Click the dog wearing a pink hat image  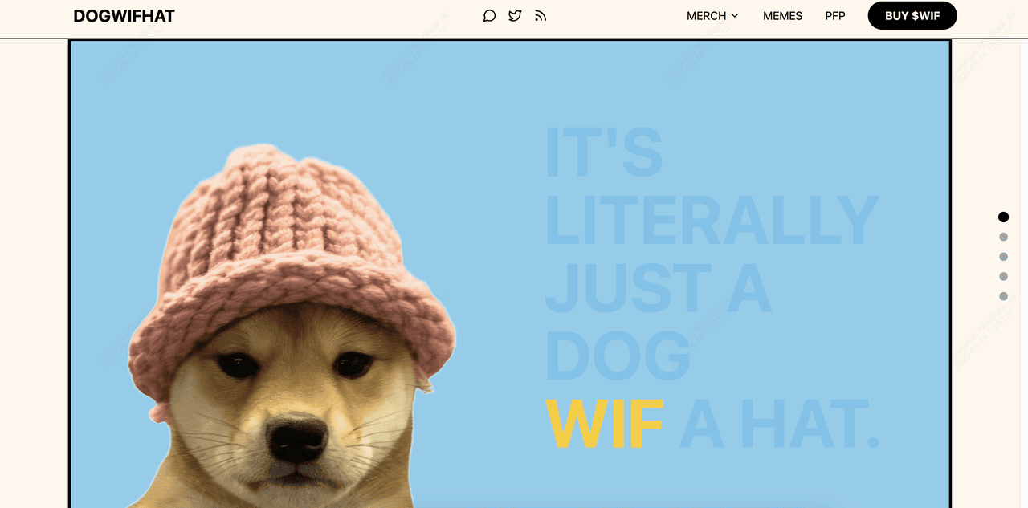point(291,326)
